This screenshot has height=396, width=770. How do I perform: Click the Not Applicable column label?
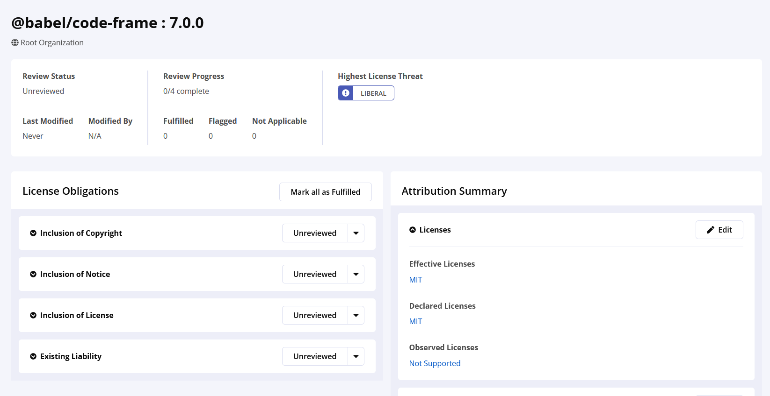point(279,121)
